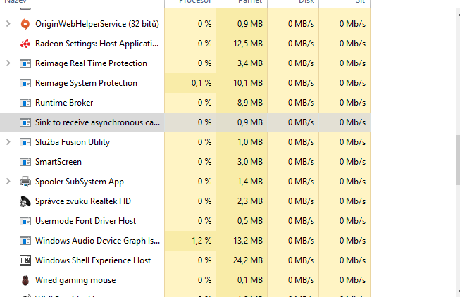Click the Wired gaming mouse icon
The width and height of the screenshot is (460, 297).
coord(25,280)
